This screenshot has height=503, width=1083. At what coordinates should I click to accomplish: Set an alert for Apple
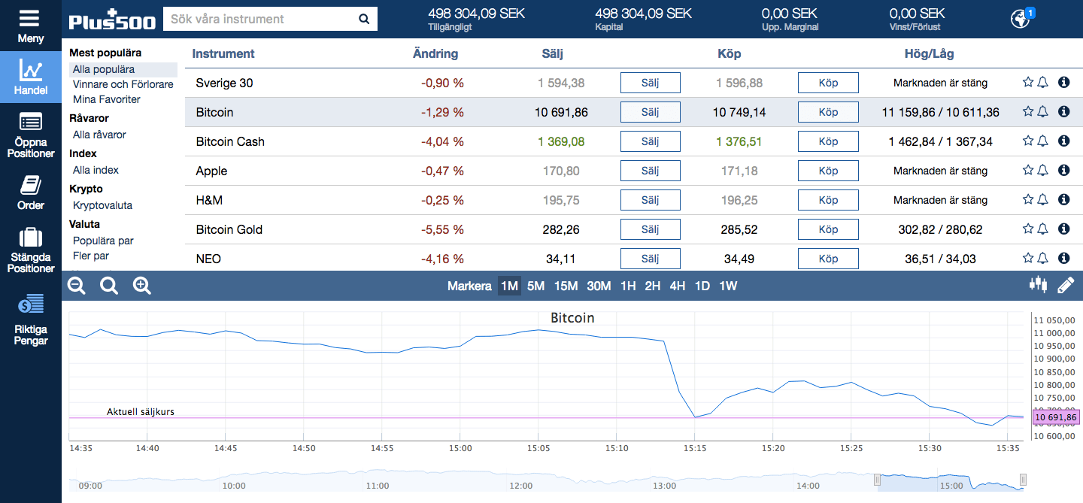[1042, 171]
